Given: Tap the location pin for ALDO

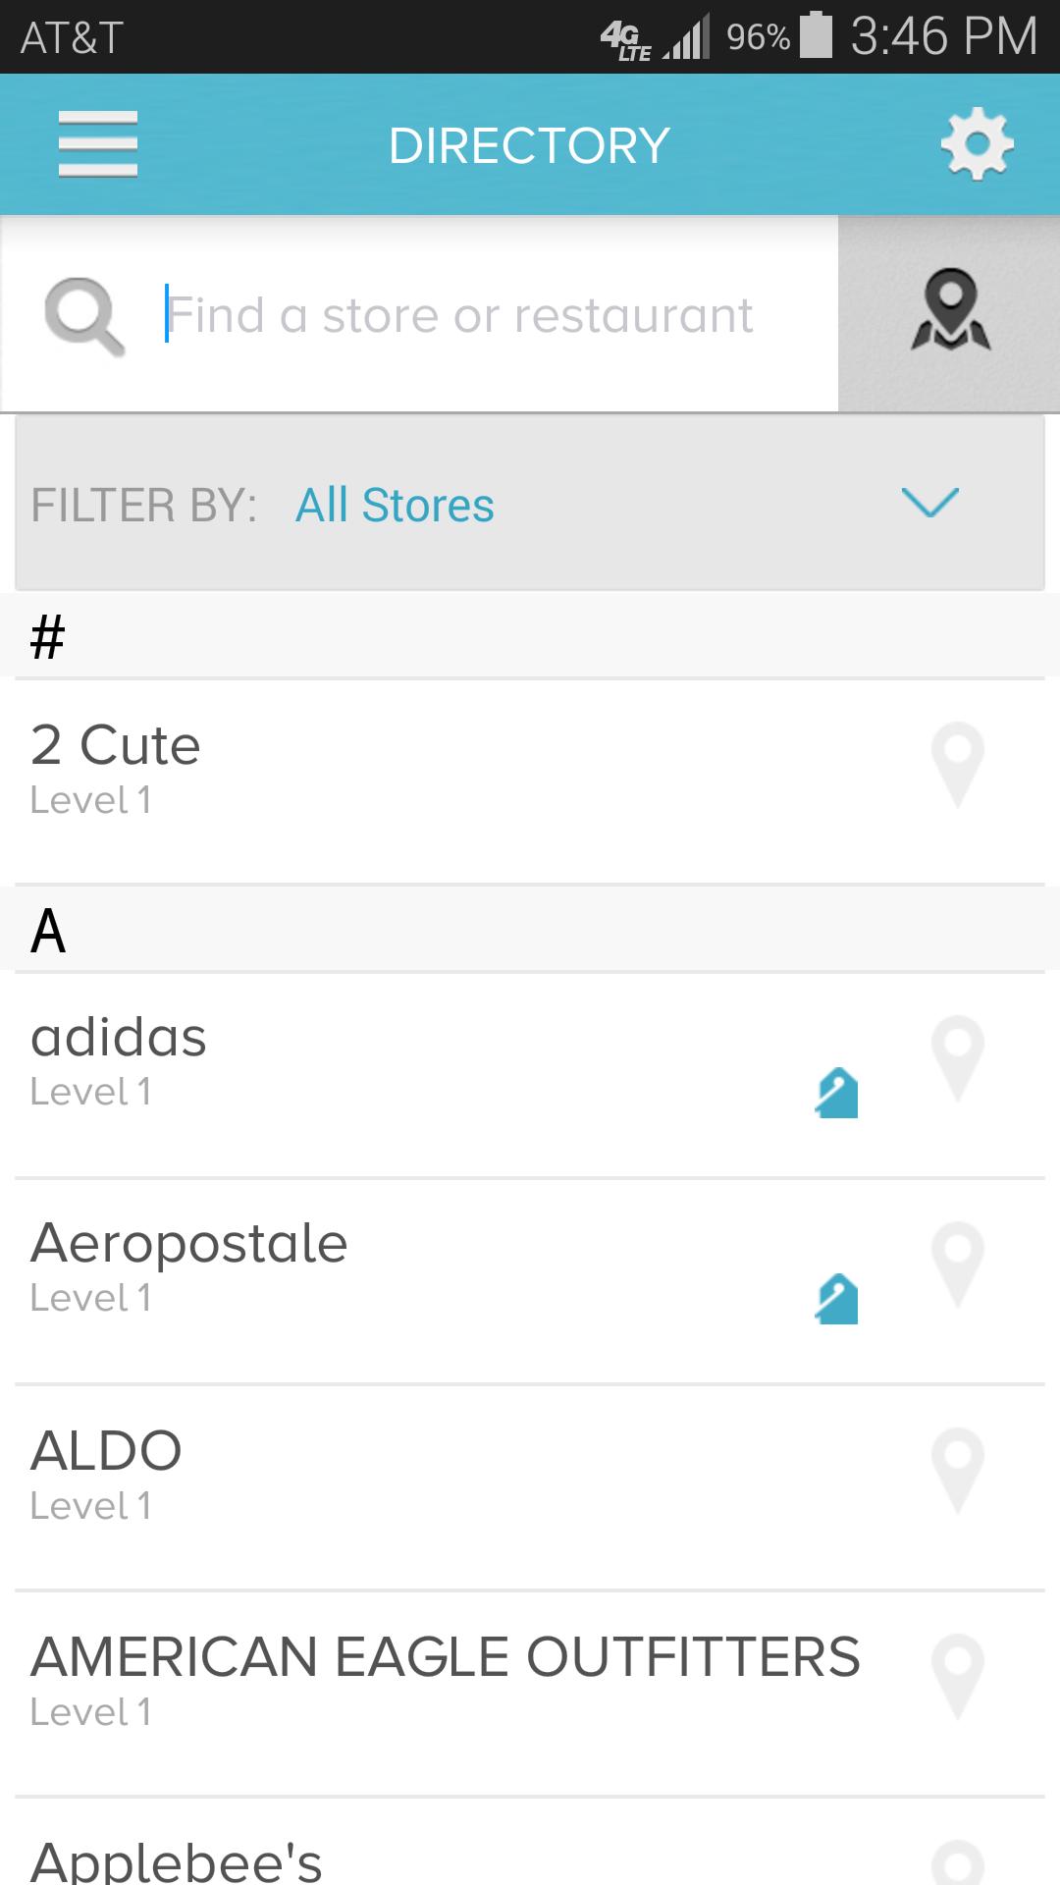Looking at the screenshot, I should tap(957, 1471).
